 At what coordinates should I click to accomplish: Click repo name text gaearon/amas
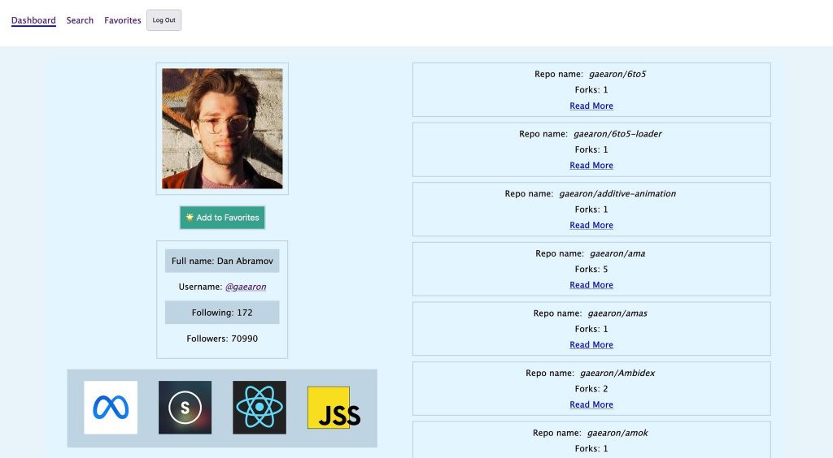coord(617,313)
